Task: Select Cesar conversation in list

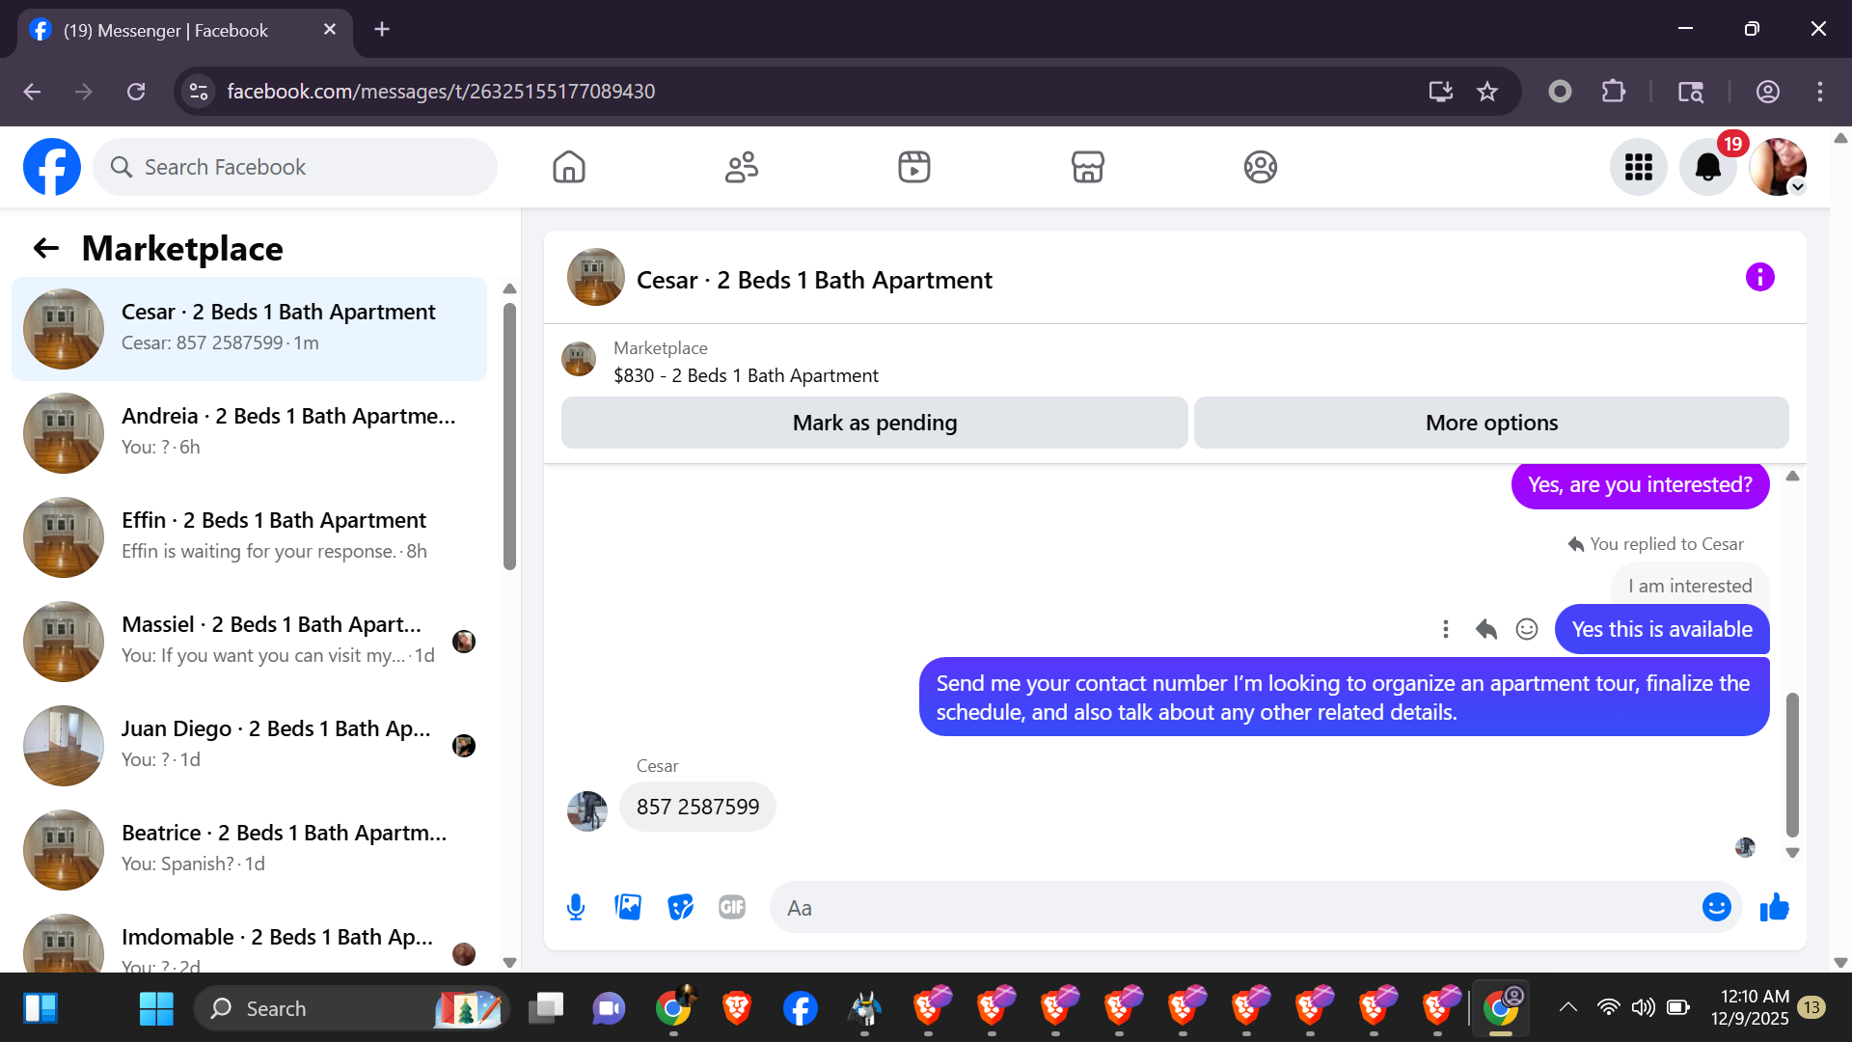Action: [x=249, y=329]
